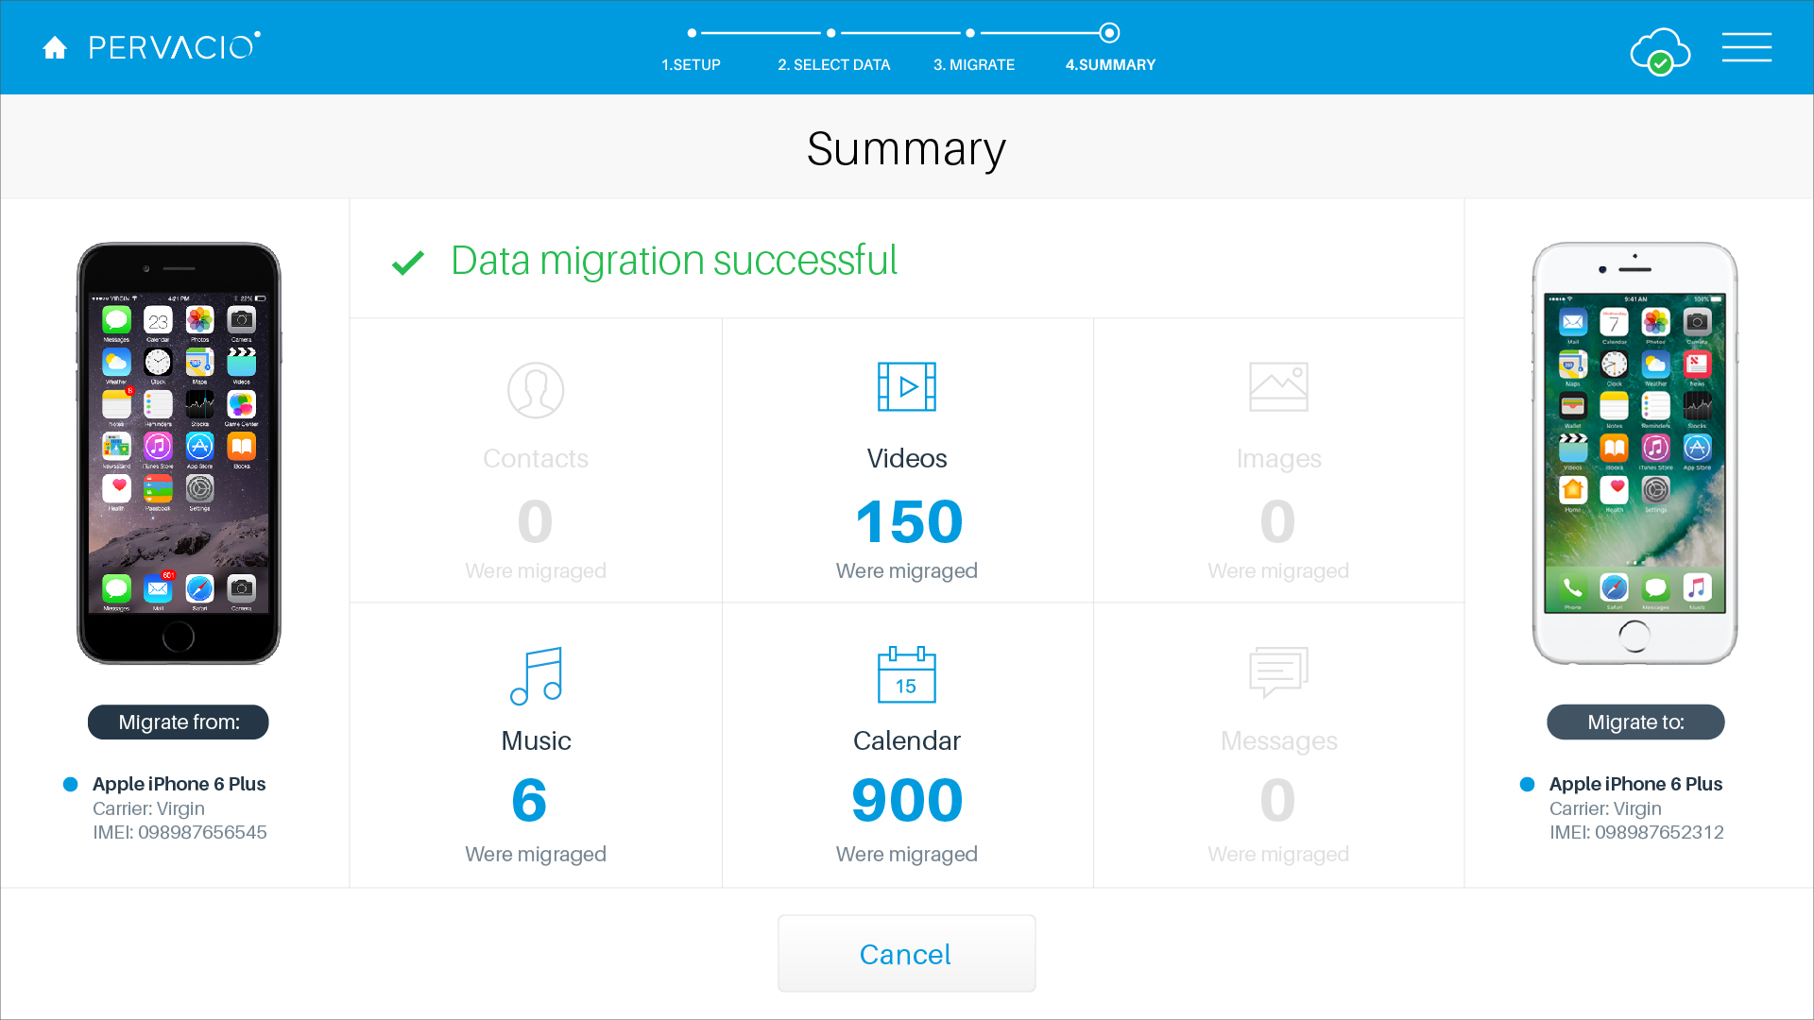
Task: Click the destination iPhone image
Action: click(x=1634, y=453)
